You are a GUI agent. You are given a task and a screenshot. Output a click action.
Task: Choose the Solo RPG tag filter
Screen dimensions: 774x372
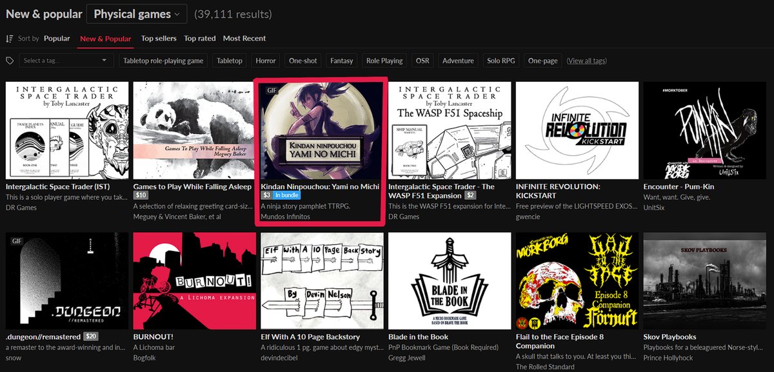tap(501, 61)
